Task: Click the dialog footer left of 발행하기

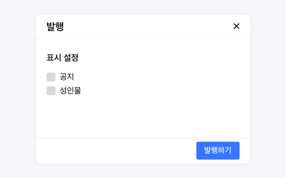Action: pos(116,151)
